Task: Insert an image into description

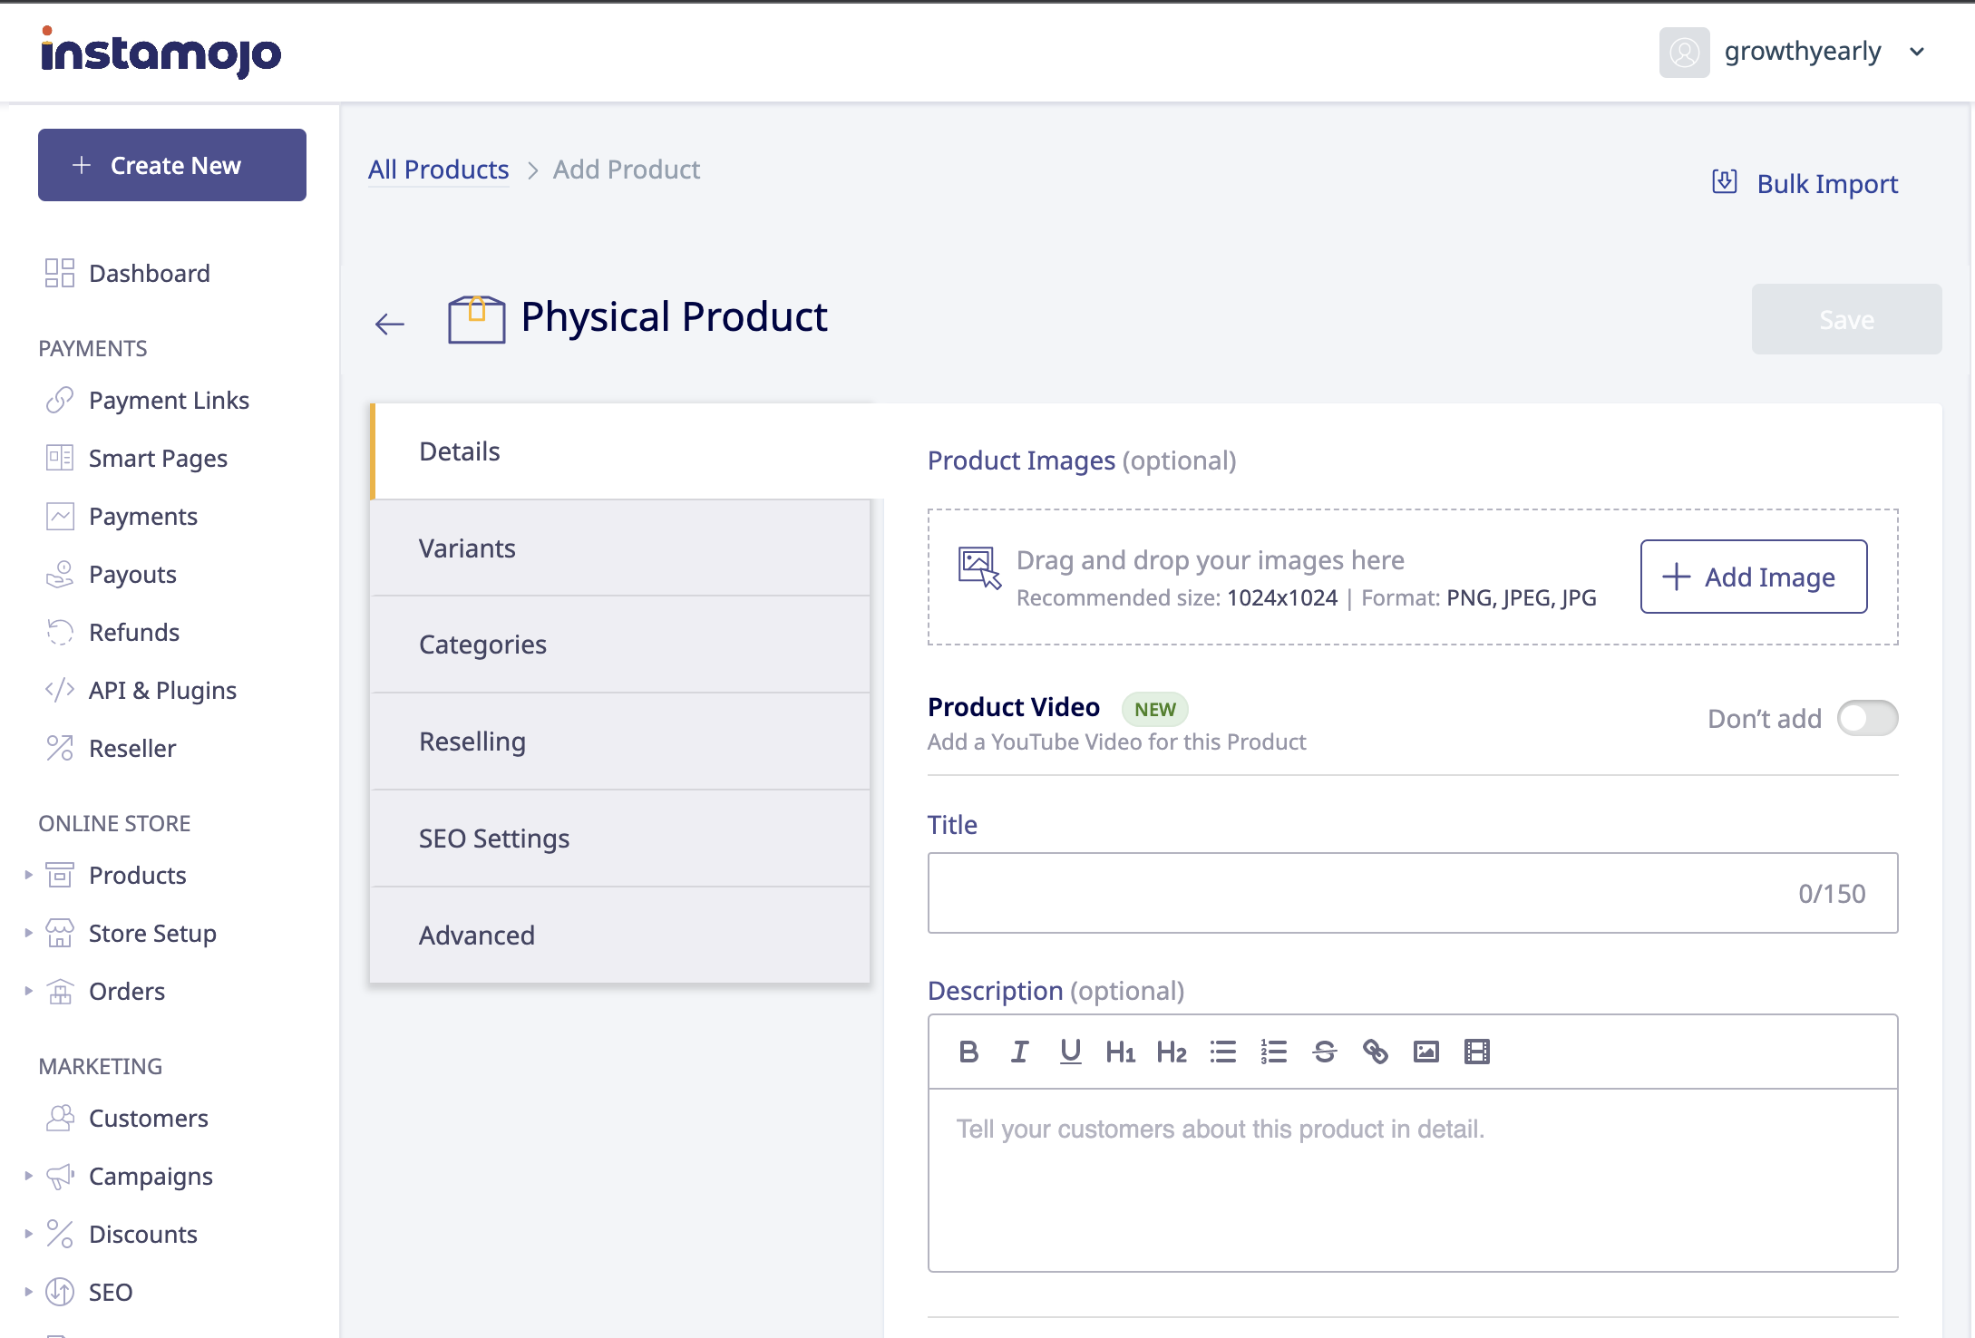Action: [1426, 1052]
